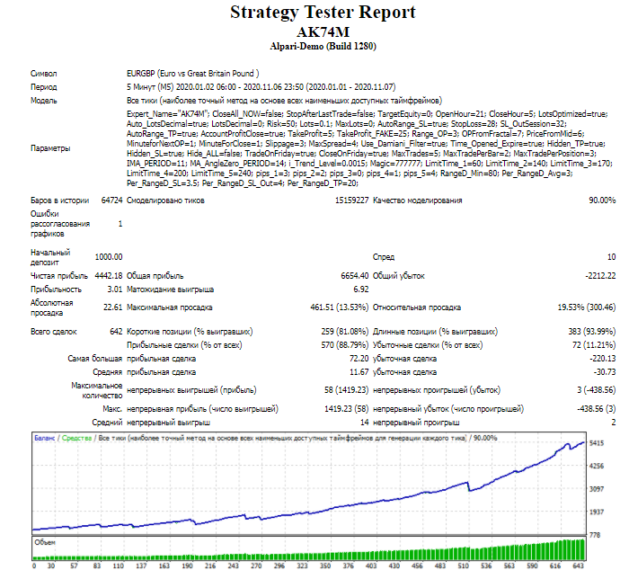The height and width of the screenshot is (570, 620).
Task: Click the Символ label
Action: pos(44,74)
